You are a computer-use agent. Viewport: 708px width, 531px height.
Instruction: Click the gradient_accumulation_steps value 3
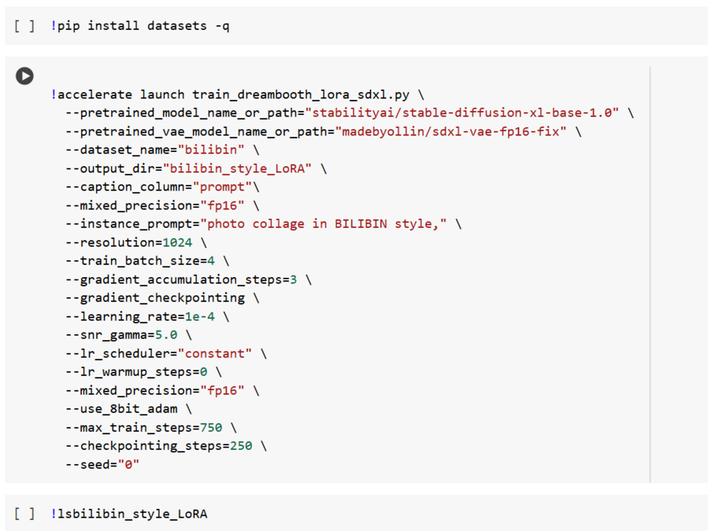pyautogui.click(x=293, y=279)
